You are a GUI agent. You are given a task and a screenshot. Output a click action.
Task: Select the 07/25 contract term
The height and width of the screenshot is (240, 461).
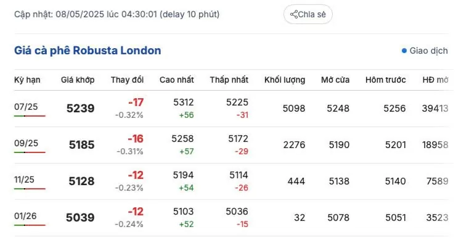point(26,107)
